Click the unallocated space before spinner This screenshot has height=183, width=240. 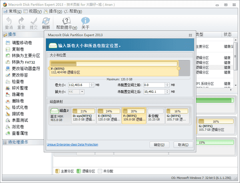coord(167,85)
